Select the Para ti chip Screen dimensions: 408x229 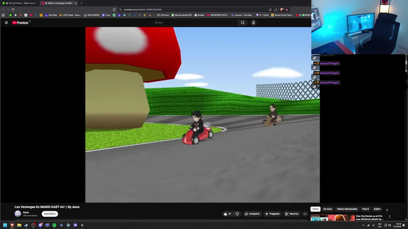click(x=365, y=209)
